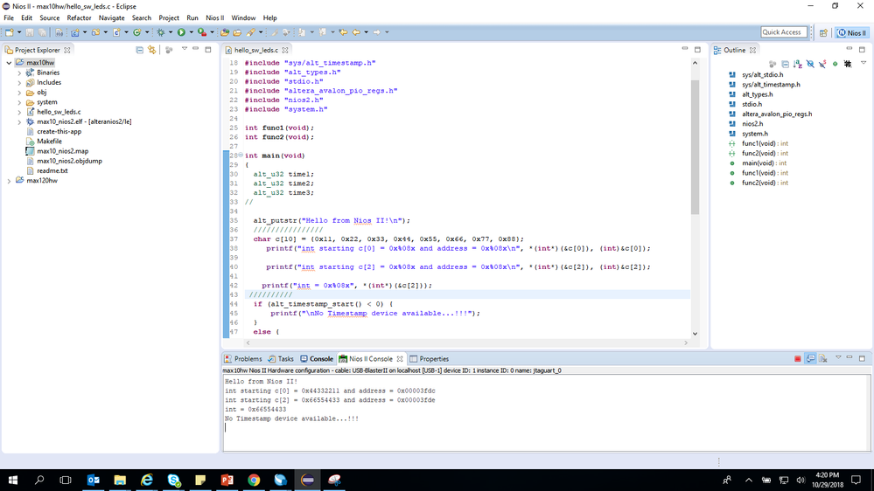The image size is (874, 491).
Task: Terminate the Nios II console session
Action: [797, 359]
